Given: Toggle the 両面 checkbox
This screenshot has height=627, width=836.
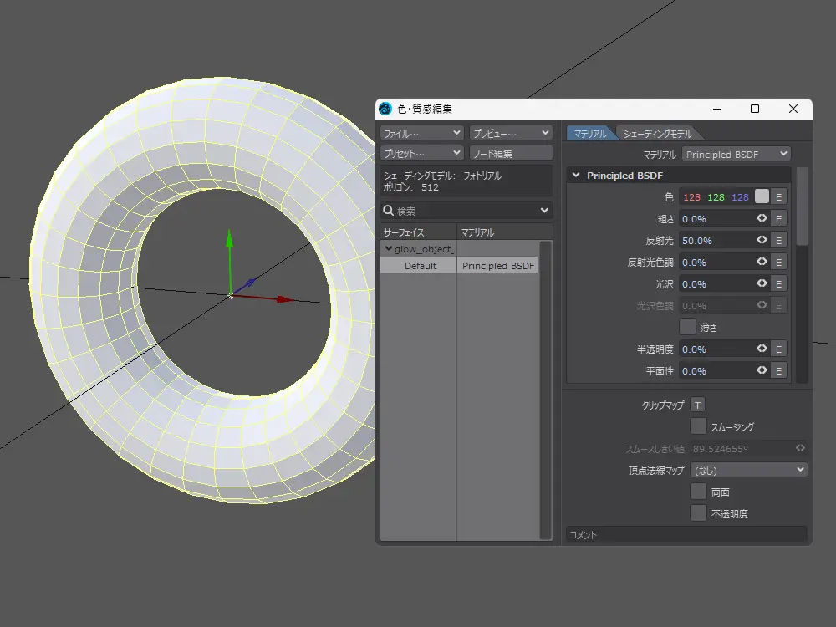Looking at the screenshot, I should coord(698,492).
